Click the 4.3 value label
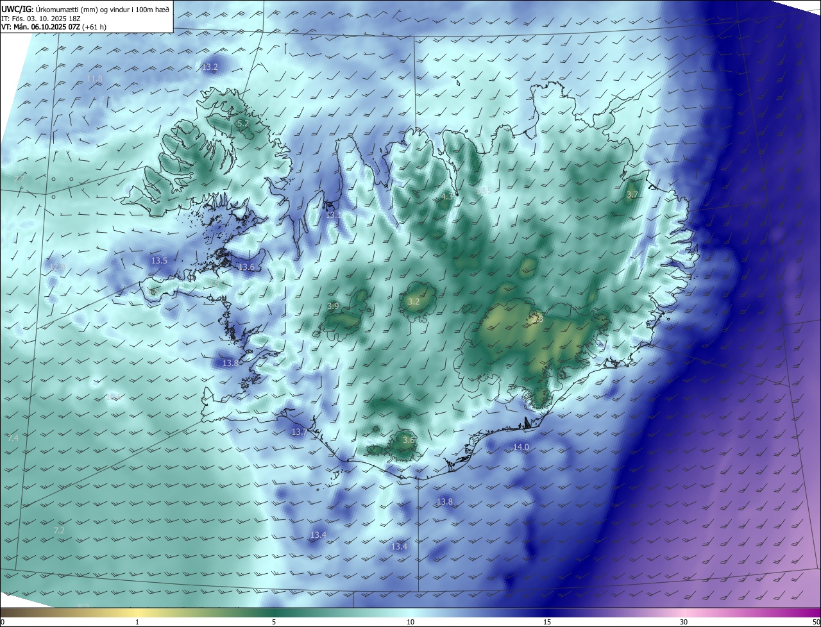The height and width of the screenshot is (627, 821). pyautogui.click(x=446, y=197)
